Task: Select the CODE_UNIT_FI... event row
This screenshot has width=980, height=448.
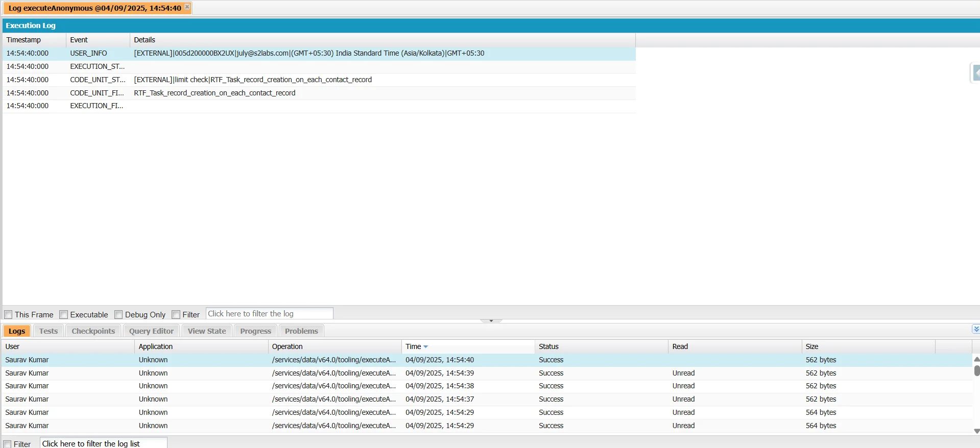Action: click(x=319, y=93)
